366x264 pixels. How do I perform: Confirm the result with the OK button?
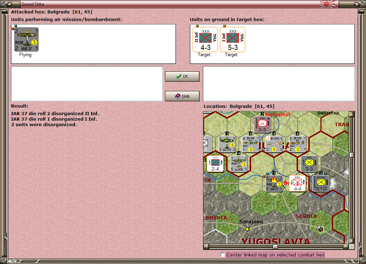click(182, 77)
